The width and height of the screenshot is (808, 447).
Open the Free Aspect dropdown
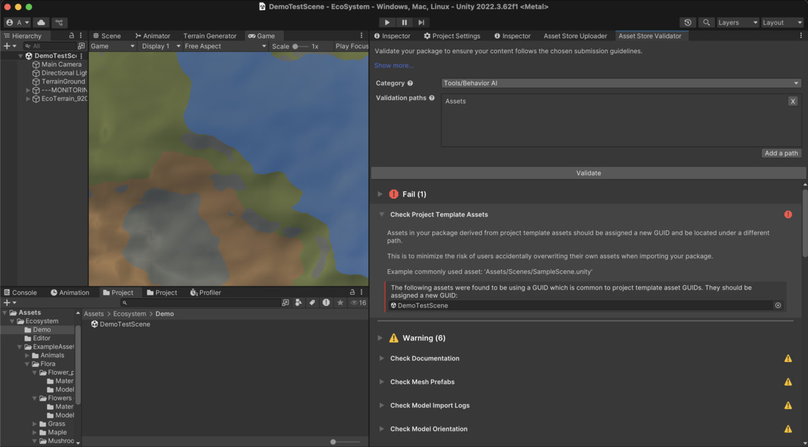(x=222, y=46)
